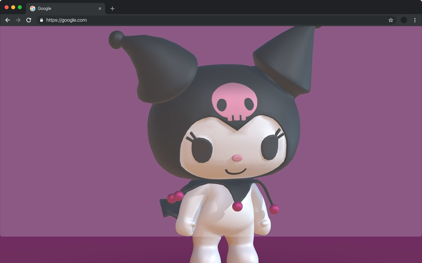Bookmark this page with the star icon
The height and width of the screenshot is (263, 422).
point(391,20)
